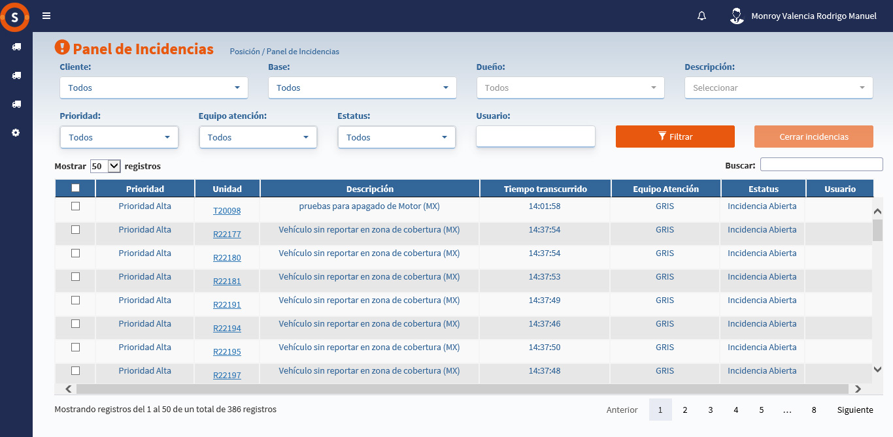Sort by Tiempo transcurrido column header

(545, 189)
